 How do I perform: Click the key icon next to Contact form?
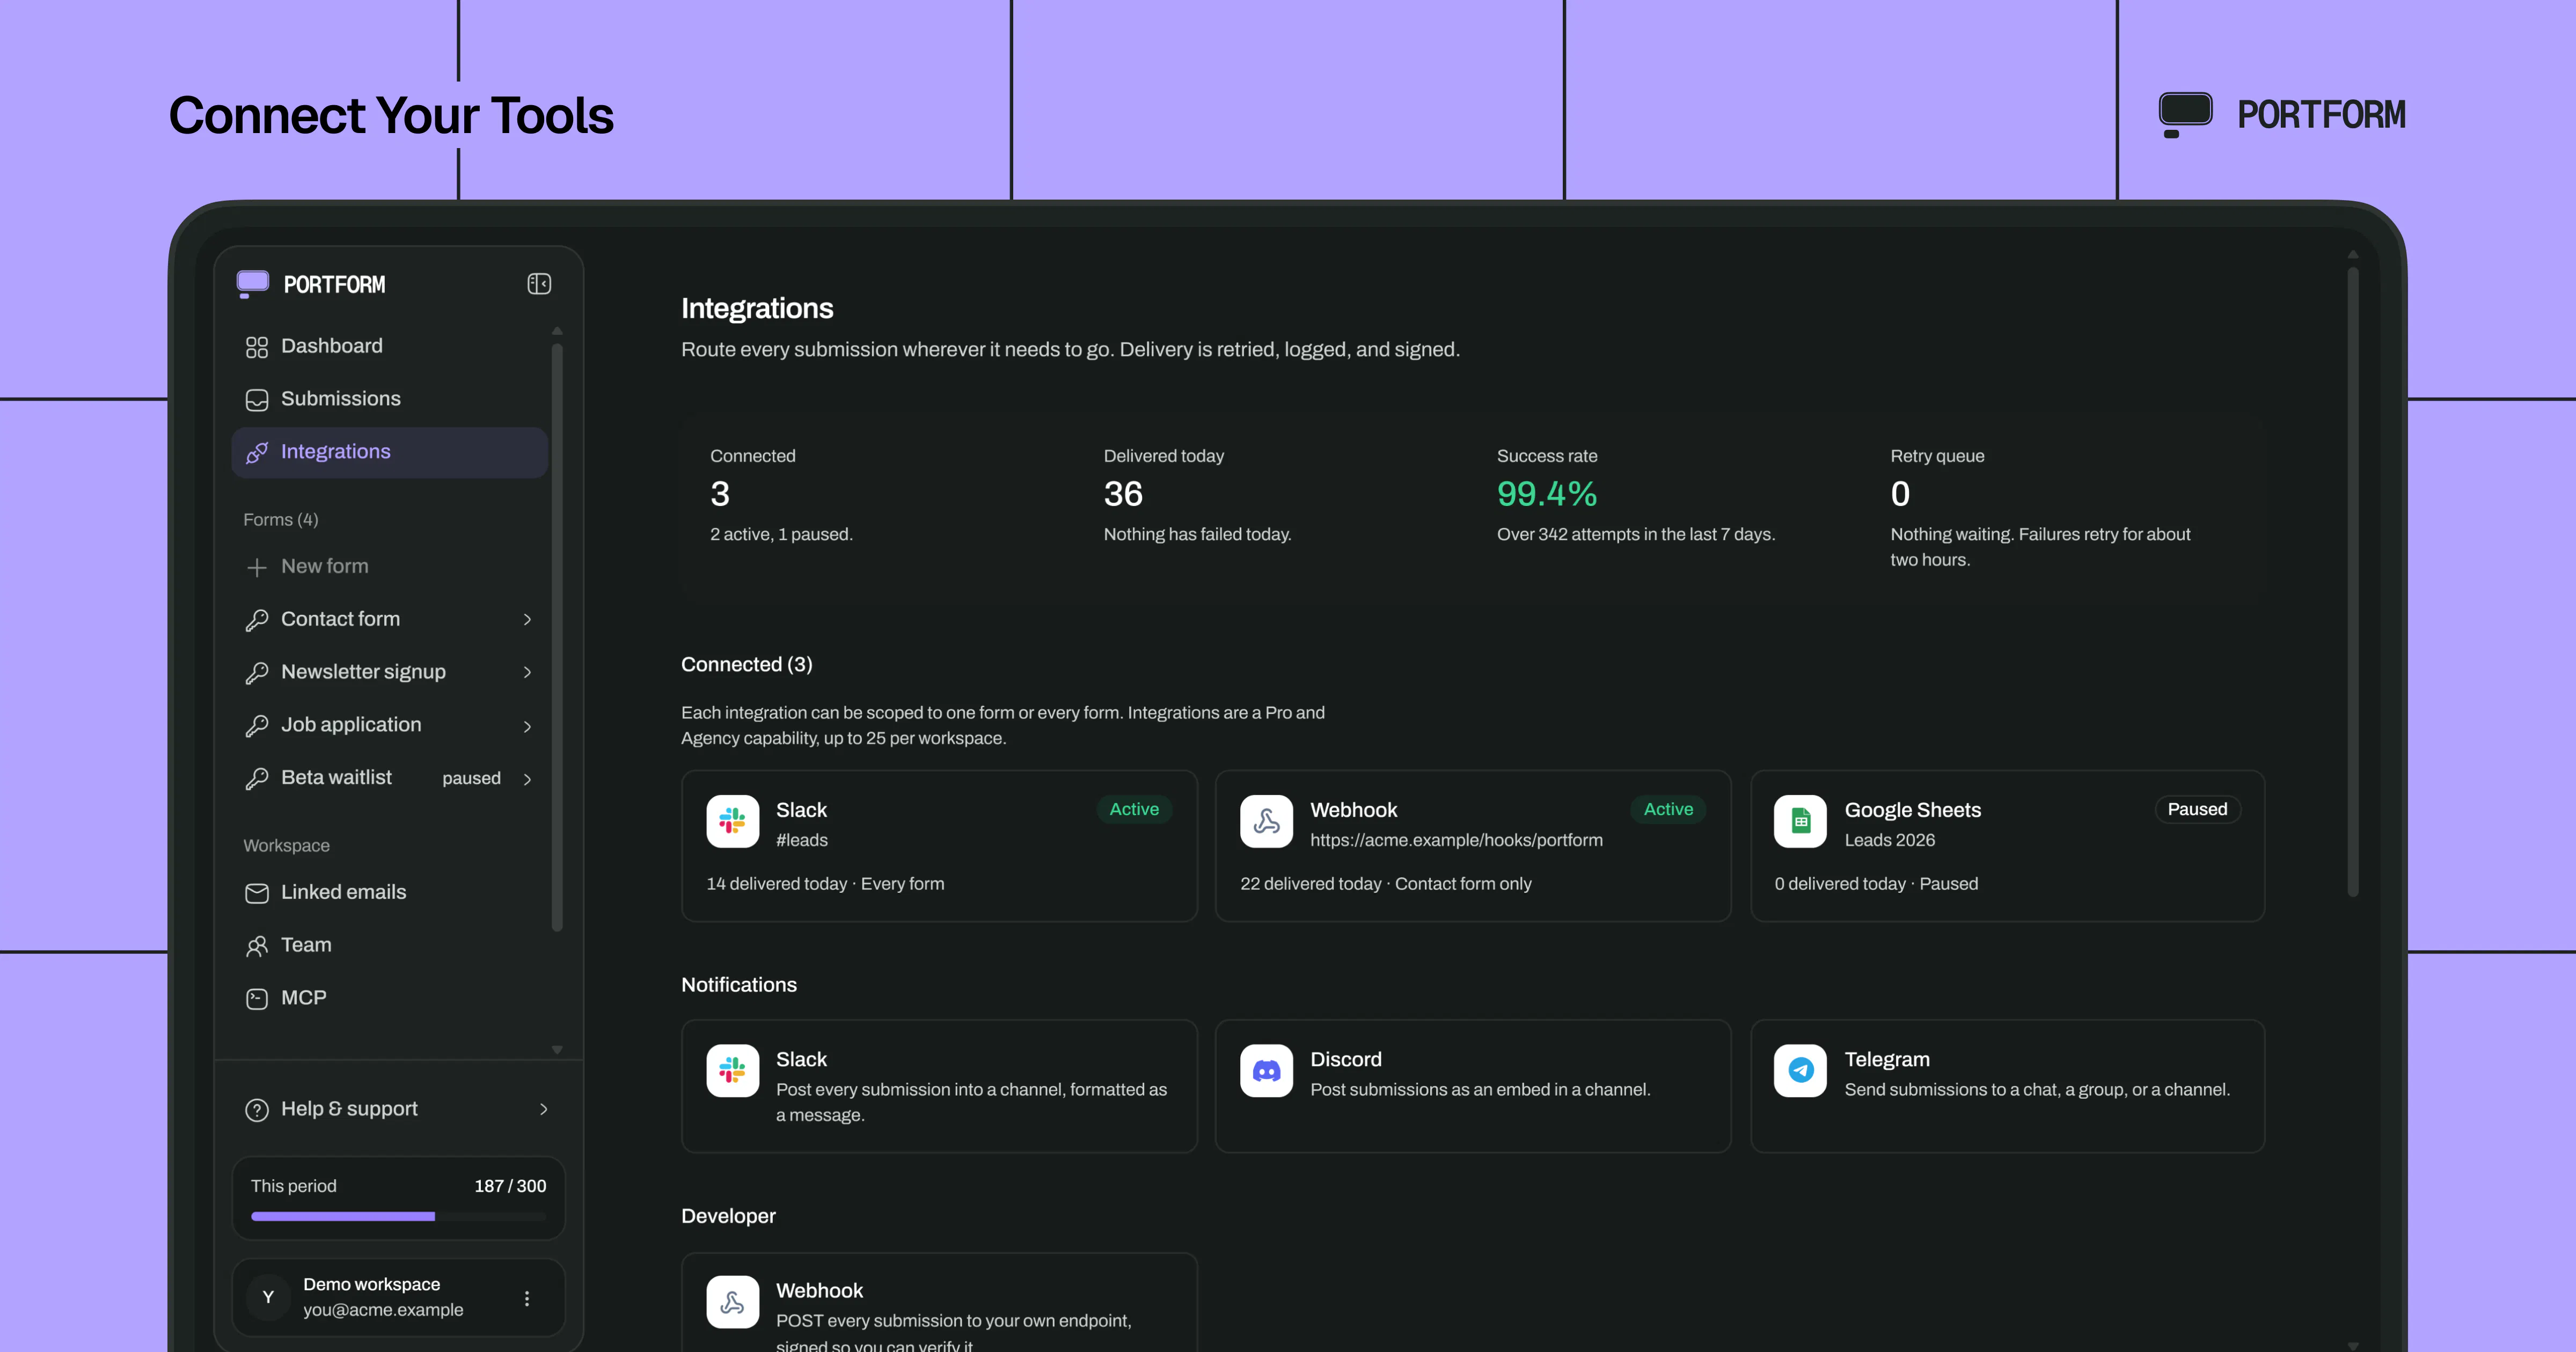257,620
